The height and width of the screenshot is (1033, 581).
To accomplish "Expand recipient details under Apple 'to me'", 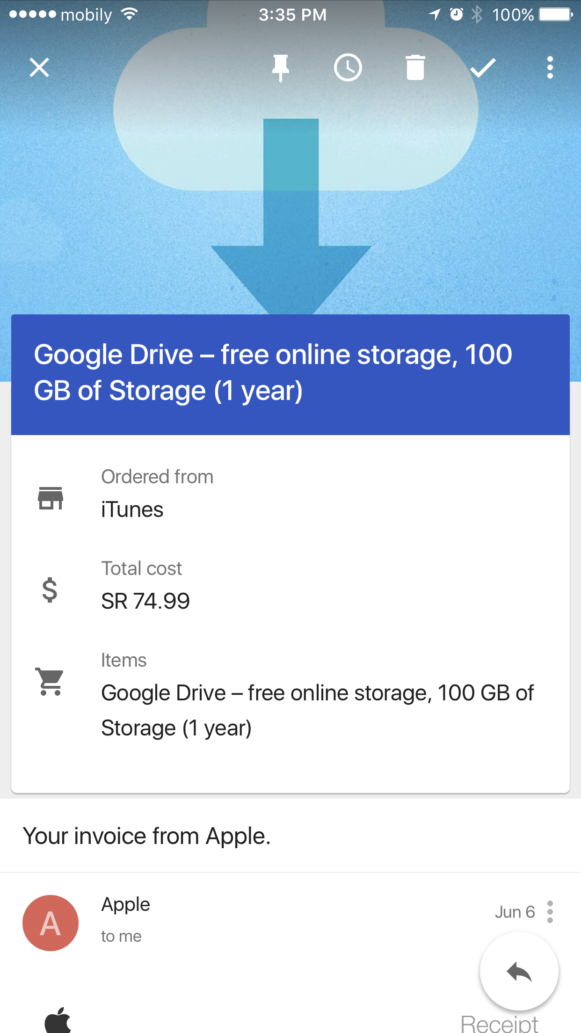I will (121, 936).
